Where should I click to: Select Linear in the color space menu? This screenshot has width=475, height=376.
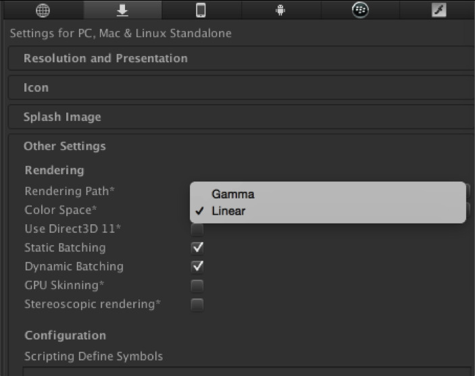pyautogui.click(x=228, y=211)
